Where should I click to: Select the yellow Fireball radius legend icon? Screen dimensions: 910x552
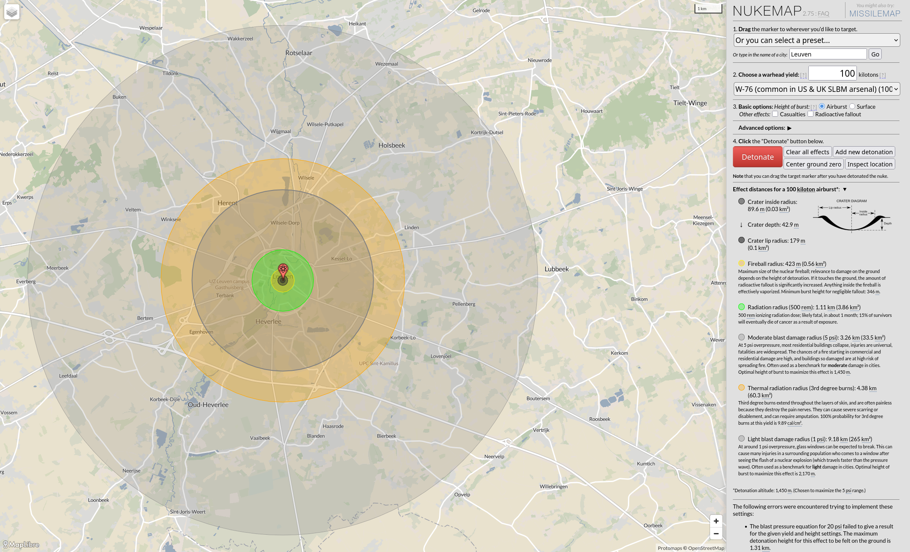(742, 263)
